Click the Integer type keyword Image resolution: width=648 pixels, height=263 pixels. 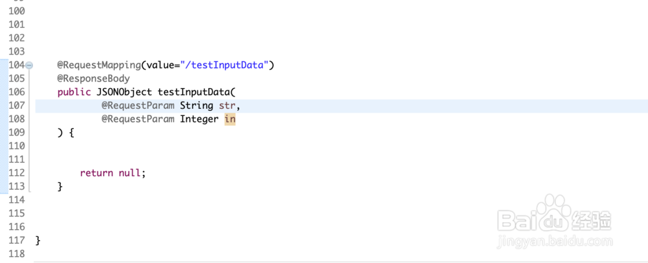199,119
